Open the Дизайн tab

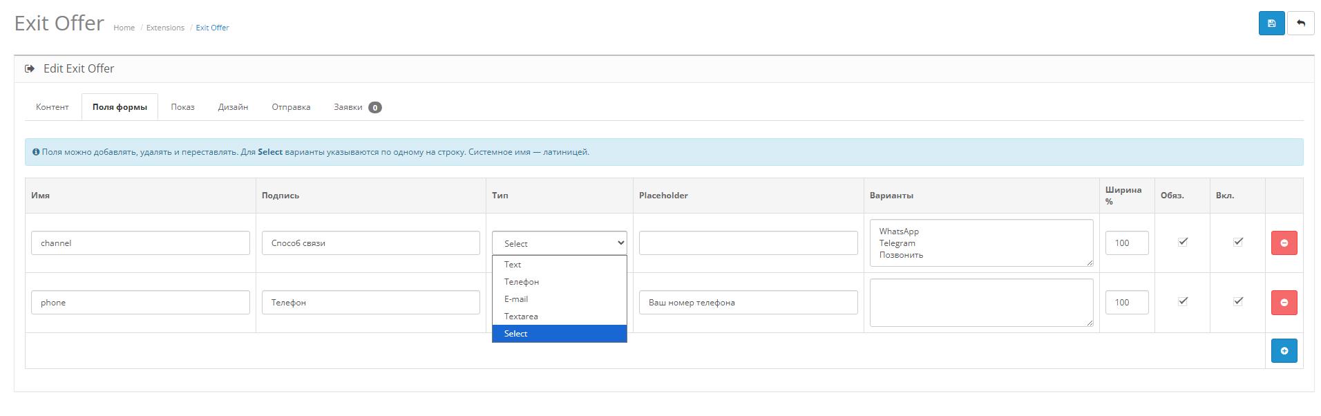click(x=233, y=107)
